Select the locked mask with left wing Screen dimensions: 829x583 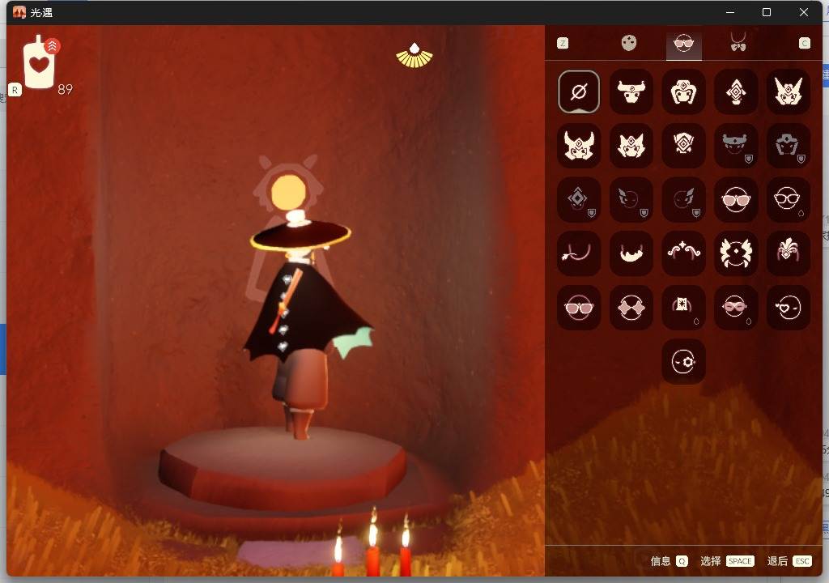pos(631,199)
